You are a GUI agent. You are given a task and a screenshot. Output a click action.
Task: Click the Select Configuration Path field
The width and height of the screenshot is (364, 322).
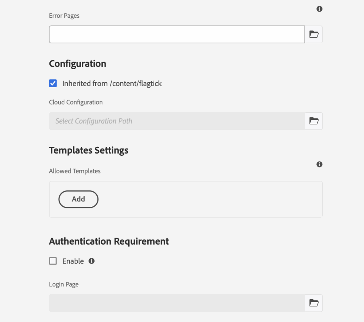[x=177, y=121]
